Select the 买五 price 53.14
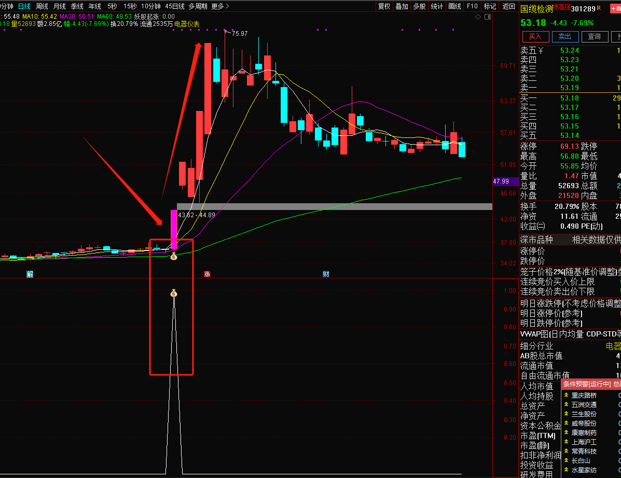The image size is (621, 478). [x=570, y=136]
